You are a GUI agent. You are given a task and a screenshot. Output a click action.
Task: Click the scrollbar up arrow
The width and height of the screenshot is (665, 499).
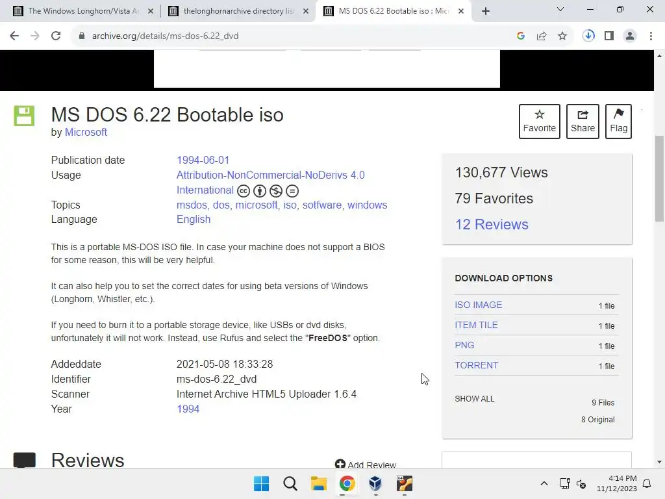click(x=659, y=56)
